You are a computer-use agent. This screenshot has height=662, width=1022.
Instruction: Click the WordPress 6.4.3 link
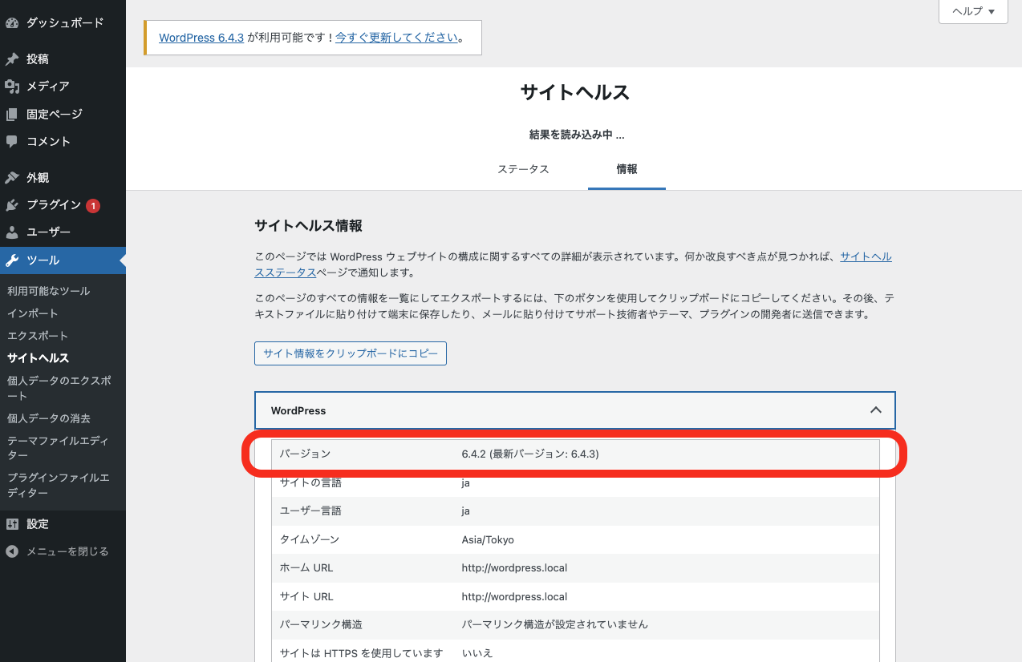(201, 38)
